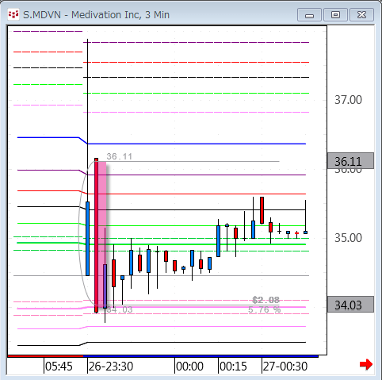This screenshot has height=380, width=382.
Task: Click the 26-23:30 time axis label
Action: (x=111, y=367)
